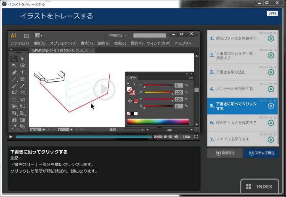Image resolution: width=286 pixels, height=197 pixels.
Task: Select the Pencil tool
Action: tap(22, 86)
